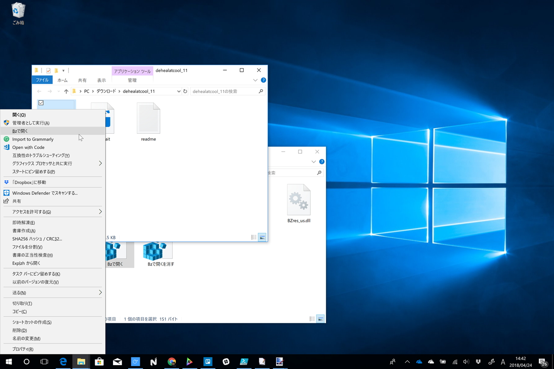Screen dimensions: 554x369
Task: Click the taskbar clock showing 14:42
Action: [521, 362]
